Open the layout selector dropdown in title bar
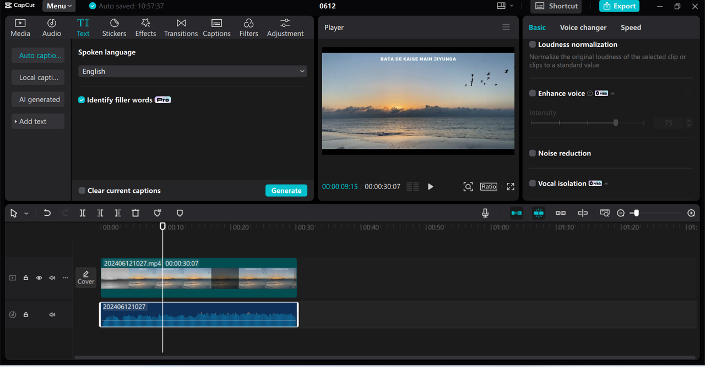This screenshot has height=367, width=705. [505, 6]
